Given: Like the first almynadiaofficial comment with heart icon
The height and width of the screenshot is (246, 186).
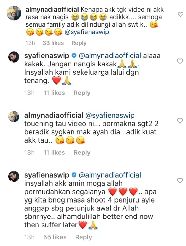Looking at the screenshot, I should (181, 14).
